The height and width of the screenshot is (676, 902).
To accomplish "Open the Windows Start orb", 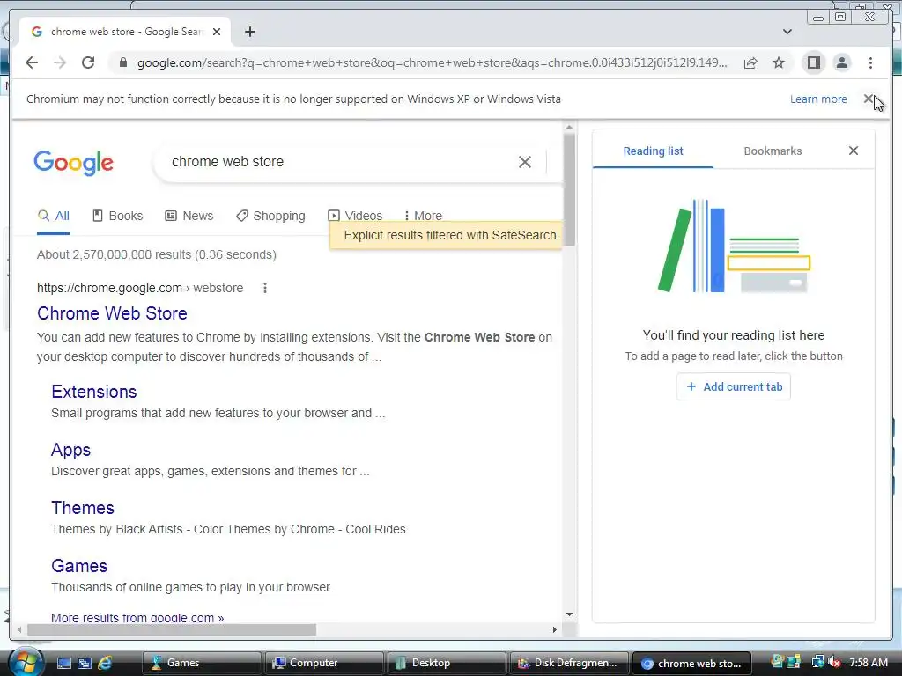I will (x=25, y=662).
